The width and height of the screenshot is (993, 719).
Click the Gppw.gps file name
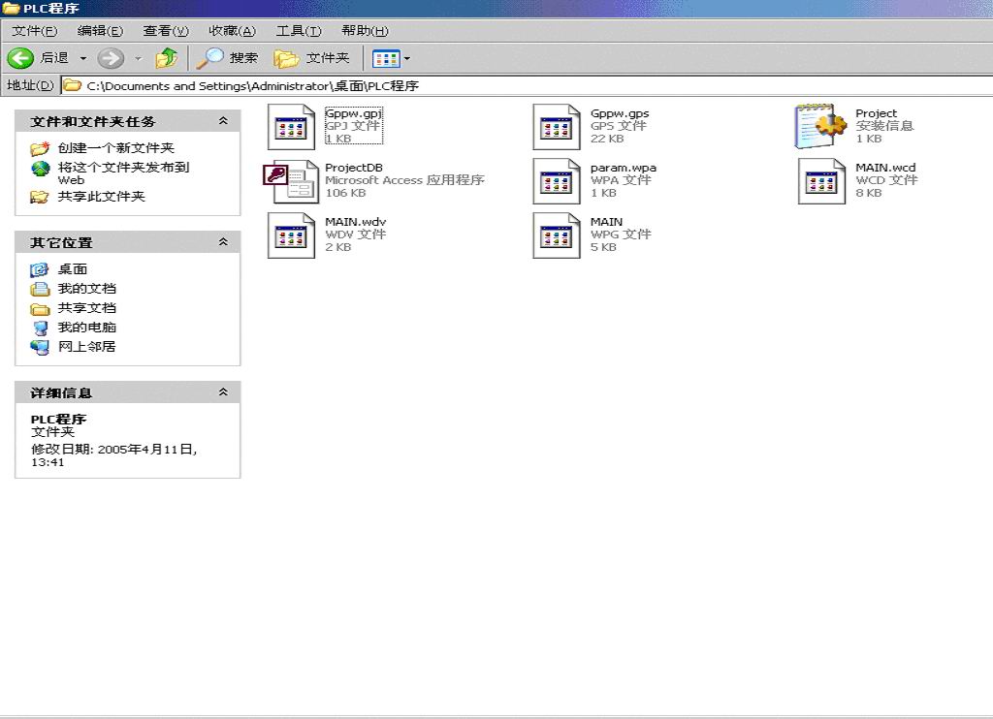click(x=620, y=113)
